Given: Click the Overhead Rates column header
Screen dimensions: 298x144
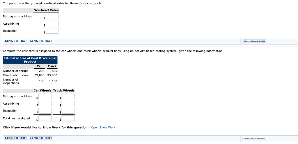Looking at the screenshot, I should point(46,10).
